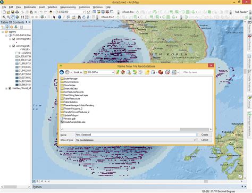Open the Edit menu
252x193 pixels.
tap(11, 7)
